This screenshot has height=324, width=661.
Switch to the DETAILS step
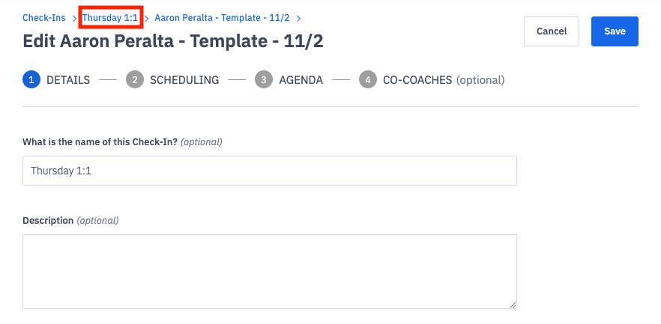coord(68,80)
